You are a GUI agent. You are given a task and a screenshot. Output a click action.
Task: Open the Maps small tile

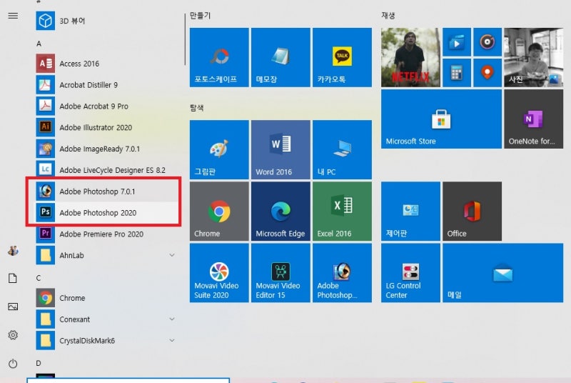(x=487, y=73)
